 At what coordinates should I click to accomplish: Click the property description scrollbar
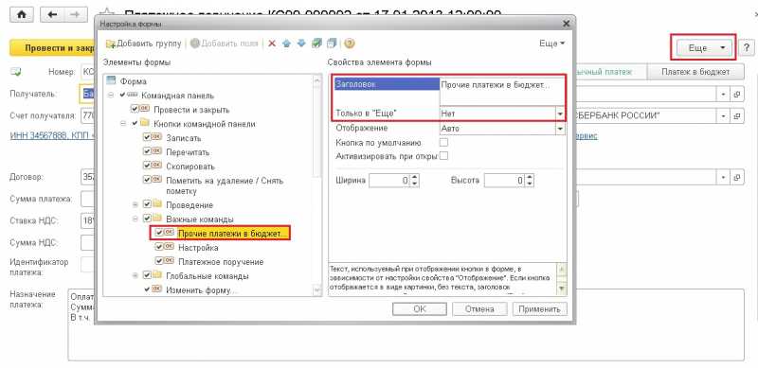(x=562, y=278)
